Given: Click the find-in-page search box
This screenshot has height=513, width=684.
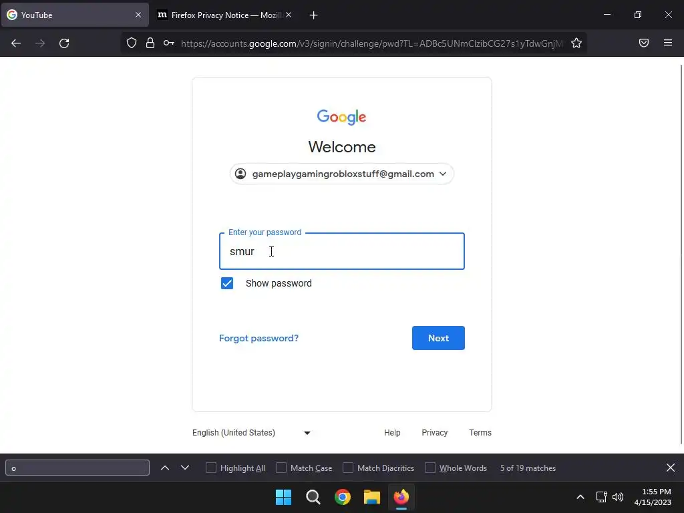Looking at the screenshot, I should (x=77, y=468).
